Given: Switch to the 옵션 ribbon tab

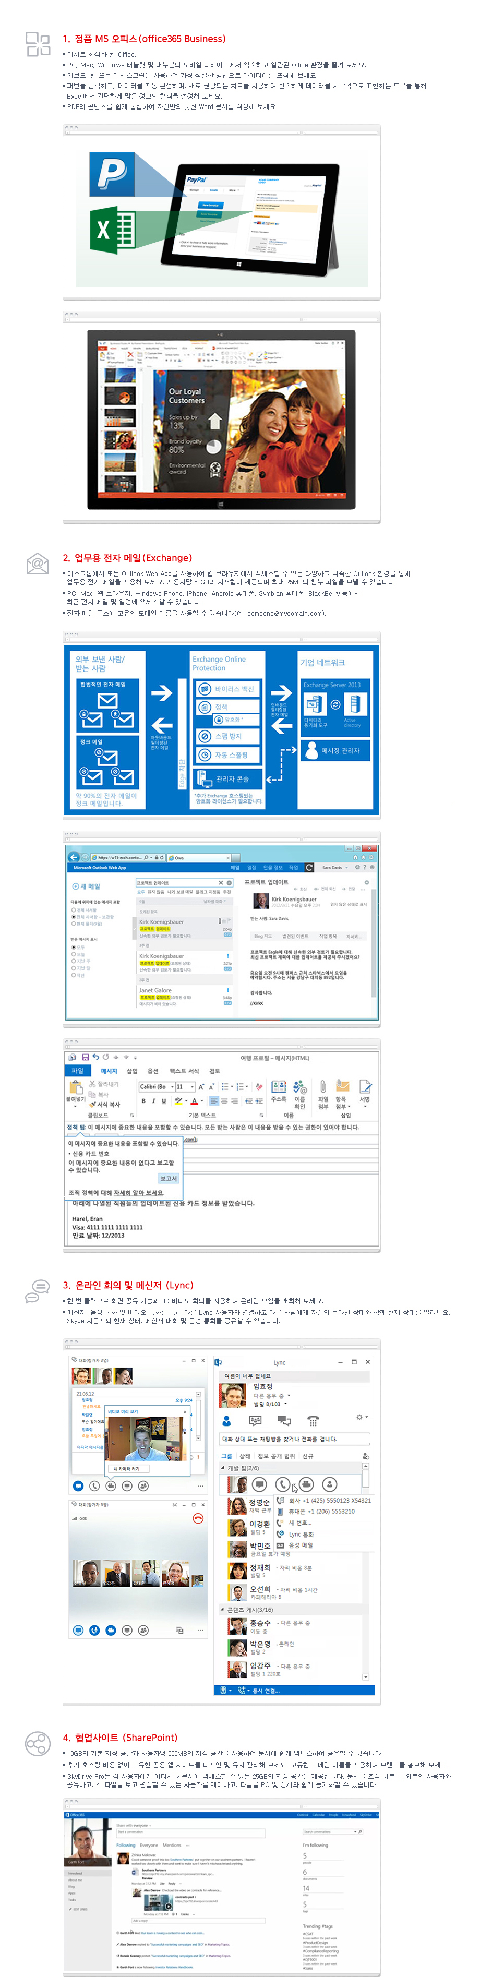Looking at the screenshot, I should (153, 1071).
